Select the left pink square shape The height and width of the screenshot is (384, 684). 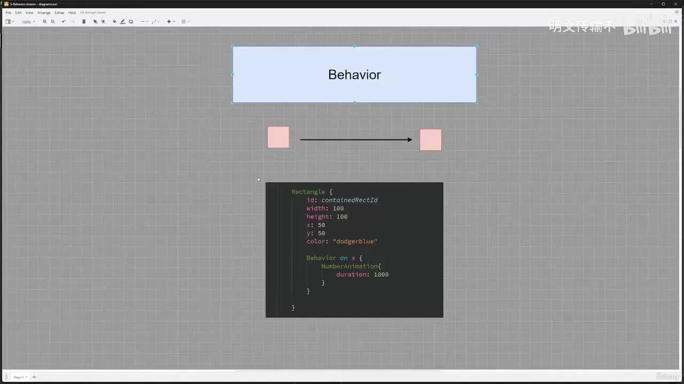coord(278,137)
